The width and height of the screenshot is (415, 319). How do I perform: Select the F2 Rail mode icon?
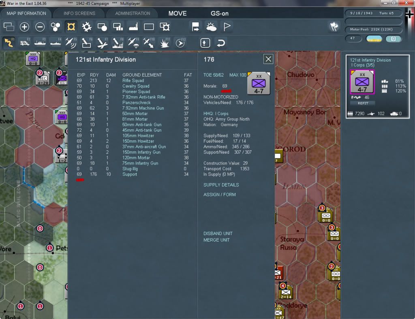tap(25, 43)
